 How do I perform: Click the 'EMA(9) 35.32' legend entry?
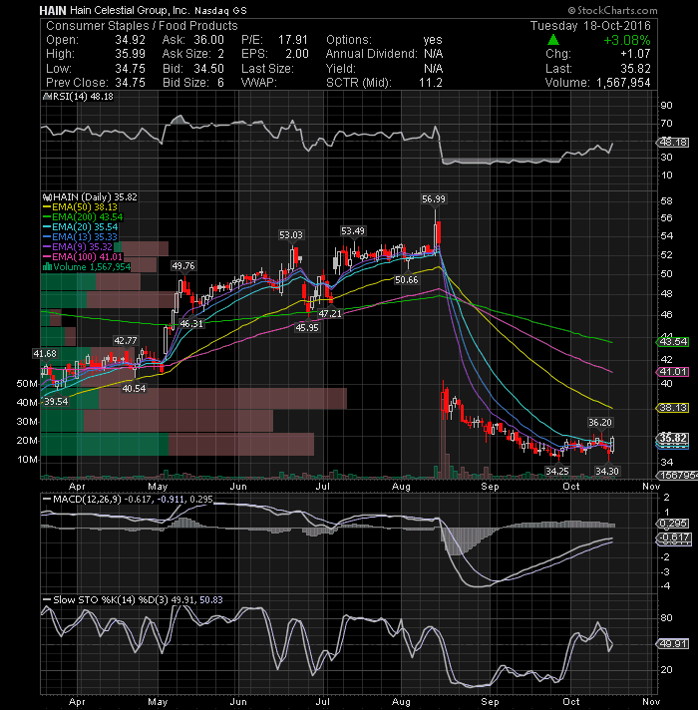pyautogui.click(x=82, y=246)
